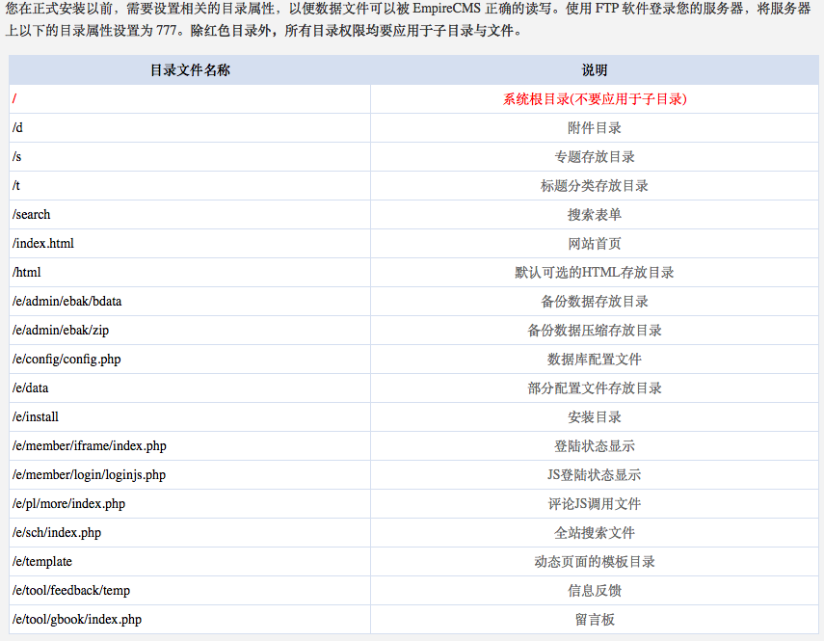Select the '/e/data' path cell
824x641 pixels.
pyautogui.click(x=190, y=387)
